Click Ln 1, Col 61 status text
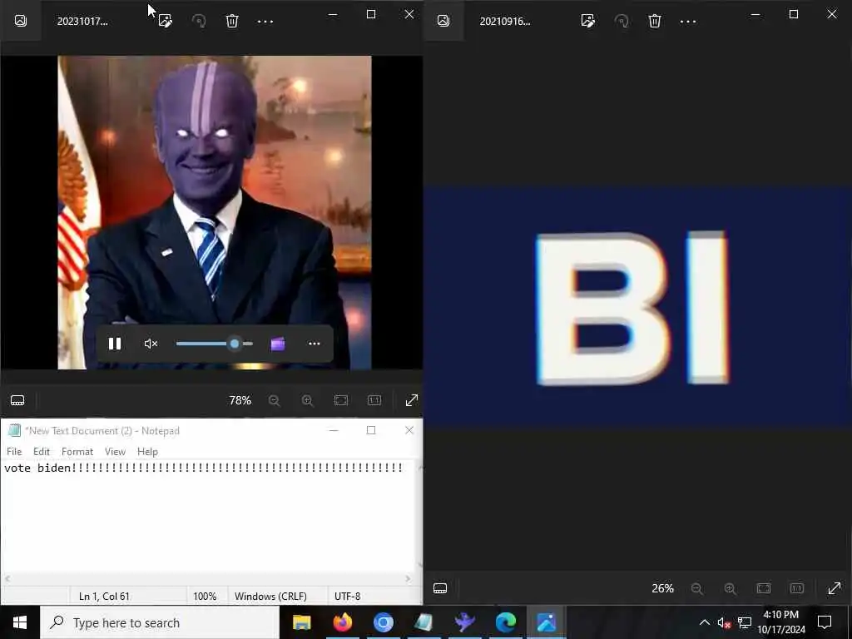 click(x=104, y=596)
